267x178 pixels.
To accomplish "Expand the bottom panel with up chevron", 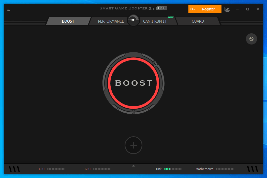I will pyautogui.click(x=133, y=166).
